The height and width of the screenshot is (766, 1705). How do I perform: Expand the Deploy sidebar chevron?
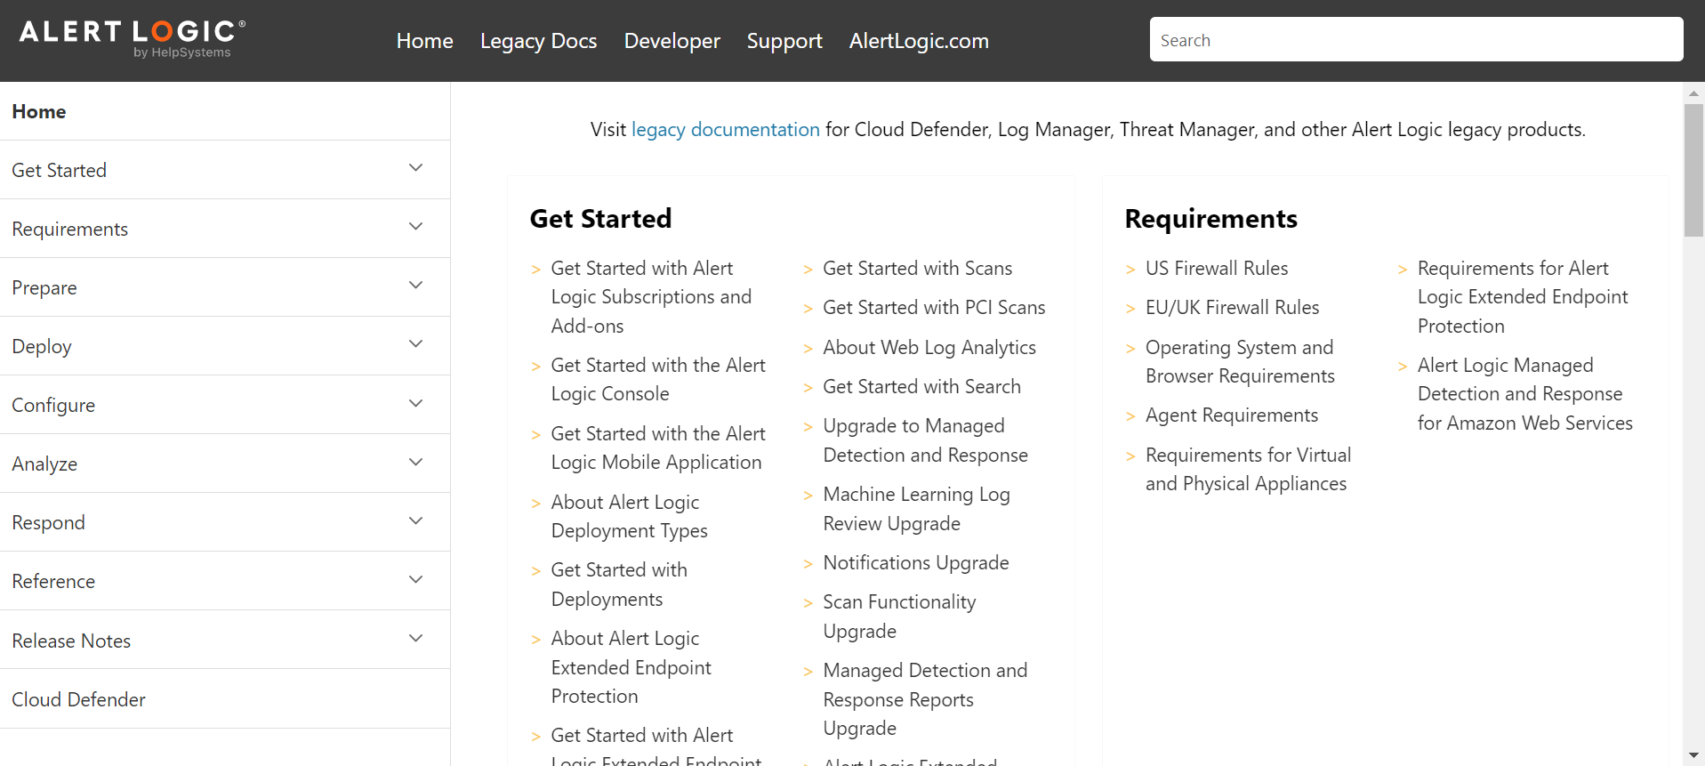click(415, 344)
